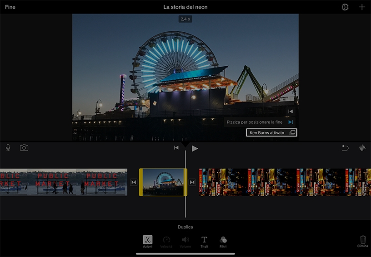The width and height of the screenshot is (371, 257).
Task: Record voiceover with the microphone icon
Action: [x=8, y=148]
